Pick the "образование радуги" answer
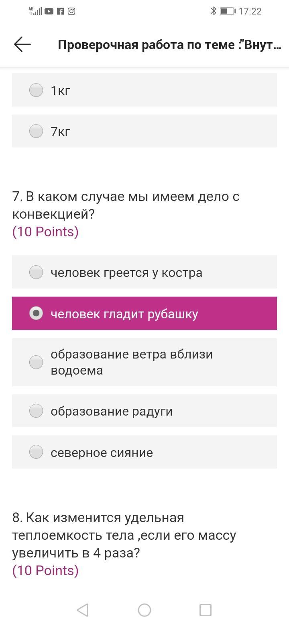The width and height of the screenshot is (289, 627). coord(36,411)
